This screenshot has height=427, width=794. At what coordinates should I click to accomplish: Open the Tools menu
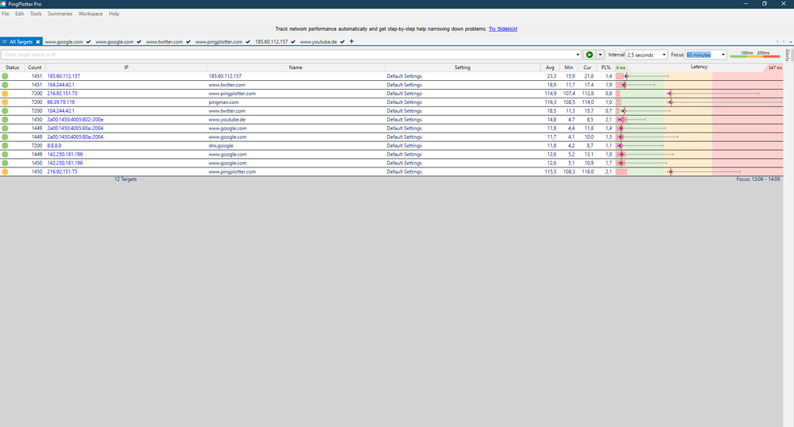(x=36, y=13)
